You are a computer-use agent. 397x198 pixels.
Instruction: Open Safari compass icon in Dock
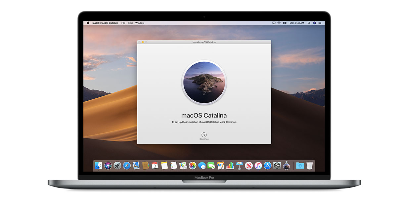(127, 165)
